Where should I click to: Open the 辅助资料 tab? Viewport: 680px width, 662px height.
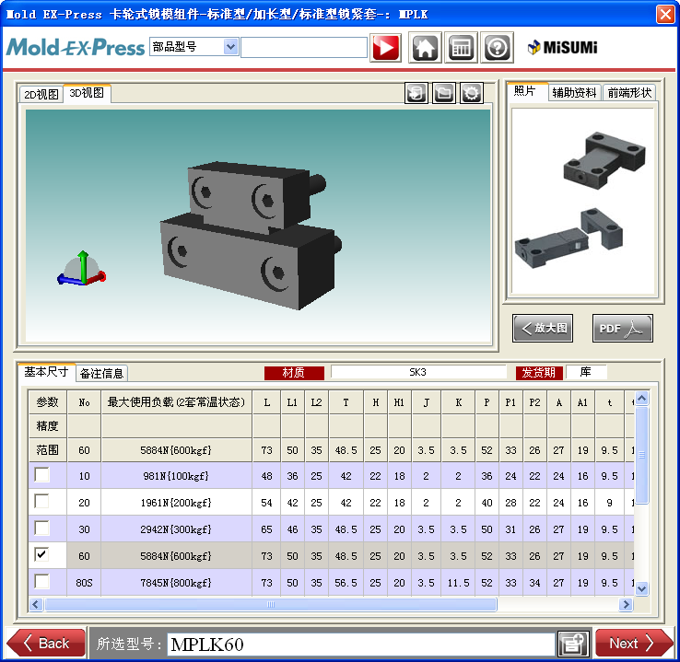574,92
